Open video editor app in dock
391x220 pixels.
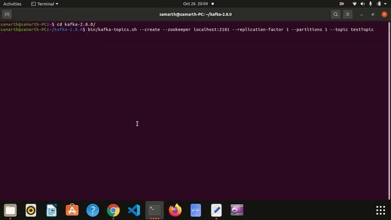[237, 210]
